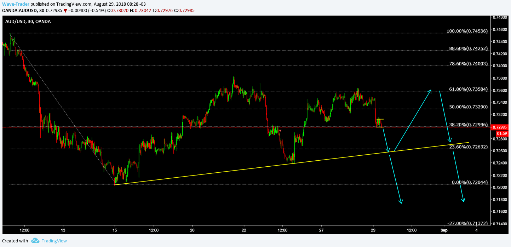The image size is (511, 247).
Task: Click the 88.60%(0.74252) Fibonacci label
Action: coord(467,48)
